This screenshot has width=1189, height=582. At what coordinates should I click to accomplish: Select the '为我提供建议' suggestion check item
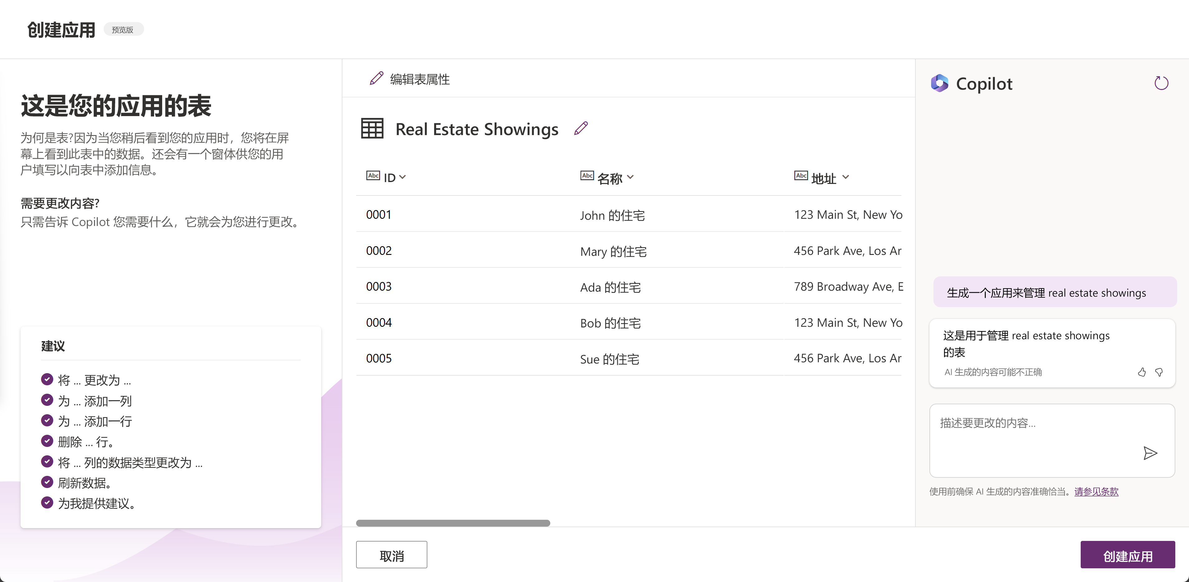coord(47,503)
